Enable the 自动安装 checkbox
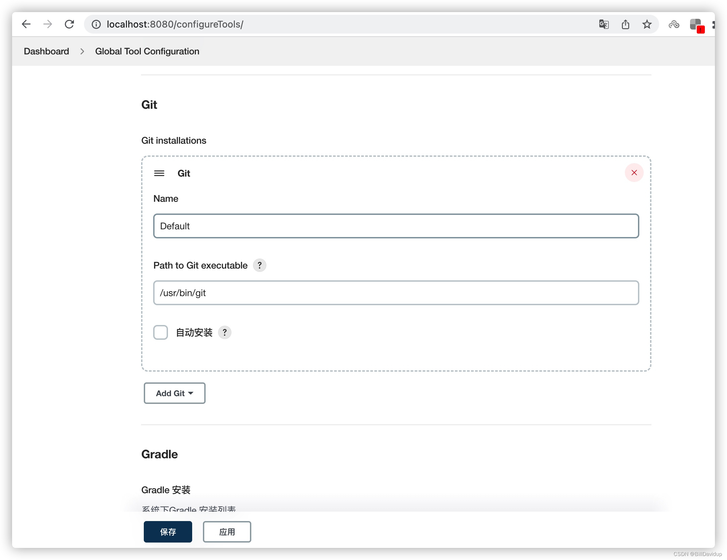The height and width of the screenshot is (560, 727). pyautogui.click(x=161, y=332)
